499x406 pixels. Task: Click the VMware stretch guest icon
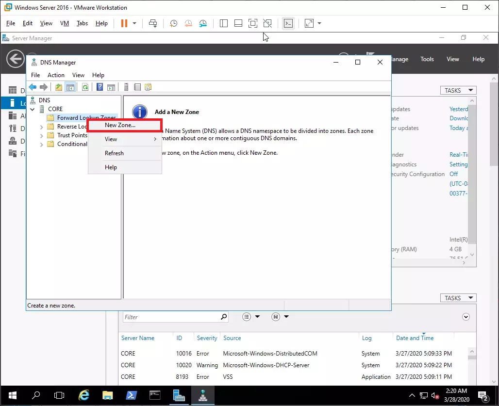click(309, 23)
